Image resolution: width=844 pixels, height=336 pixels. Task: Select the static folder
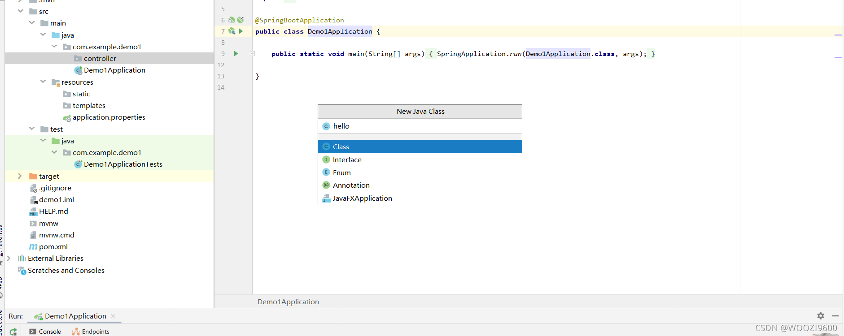(x=81, y=94)
